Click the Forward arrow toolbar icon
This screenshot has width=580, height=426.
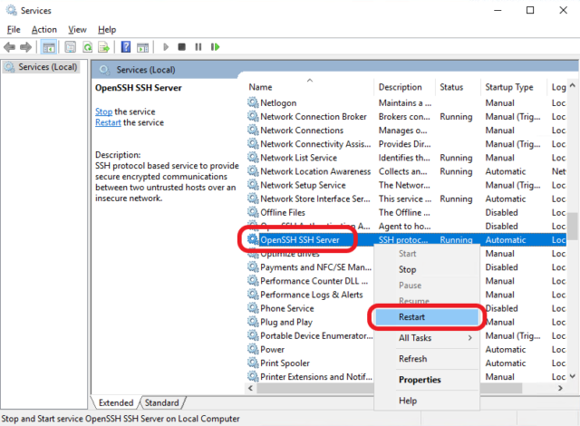tap(25, 47)
